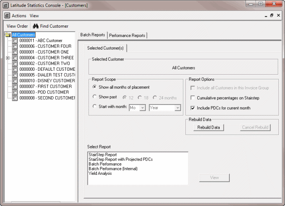This screenshot has width=285, height=206.
Task: Click the All Customers folder icon
Action: 8,35
